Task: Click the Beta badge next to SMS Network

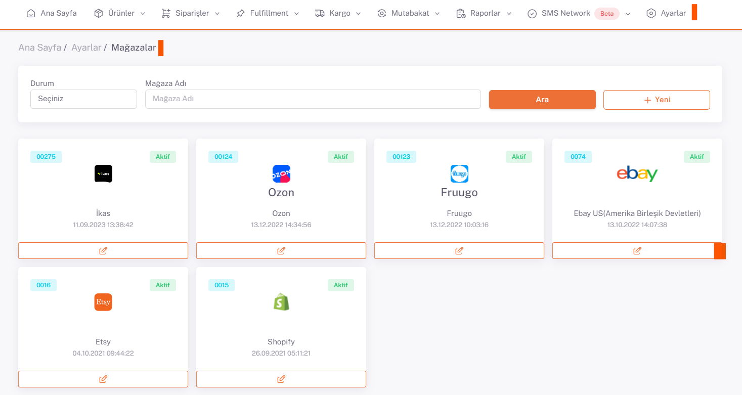Action: 607,14
